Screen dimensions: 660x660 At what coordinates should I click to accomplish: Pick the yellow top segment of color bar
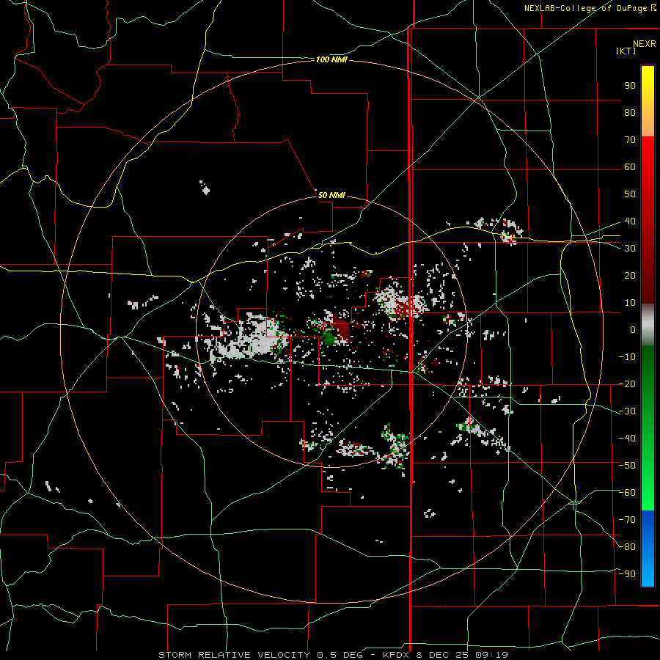coord(648,101)
